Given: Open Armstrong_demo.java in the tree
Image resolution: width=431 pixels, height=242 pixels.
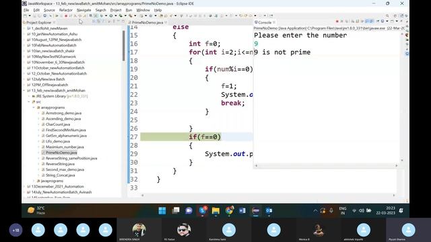Looking at the screenshot, I should pyautogui.click(x=63, y=114).
